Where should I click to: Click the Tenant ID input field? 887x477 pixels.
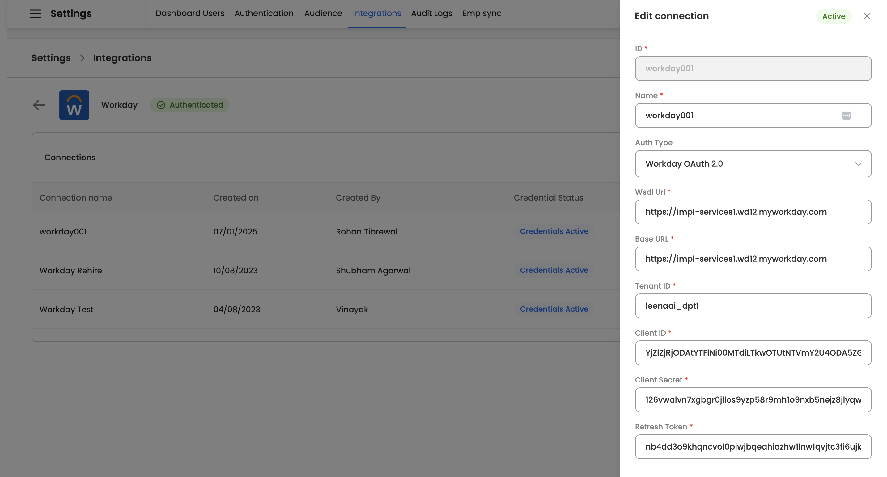[x=753, y=306]
